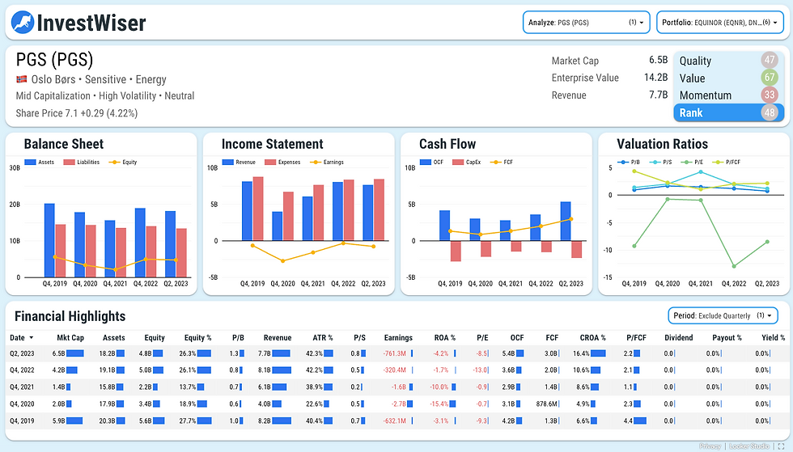This screenshot has width=793, height=452.
Task: Sort table by CROA % header
Action: 592,338
